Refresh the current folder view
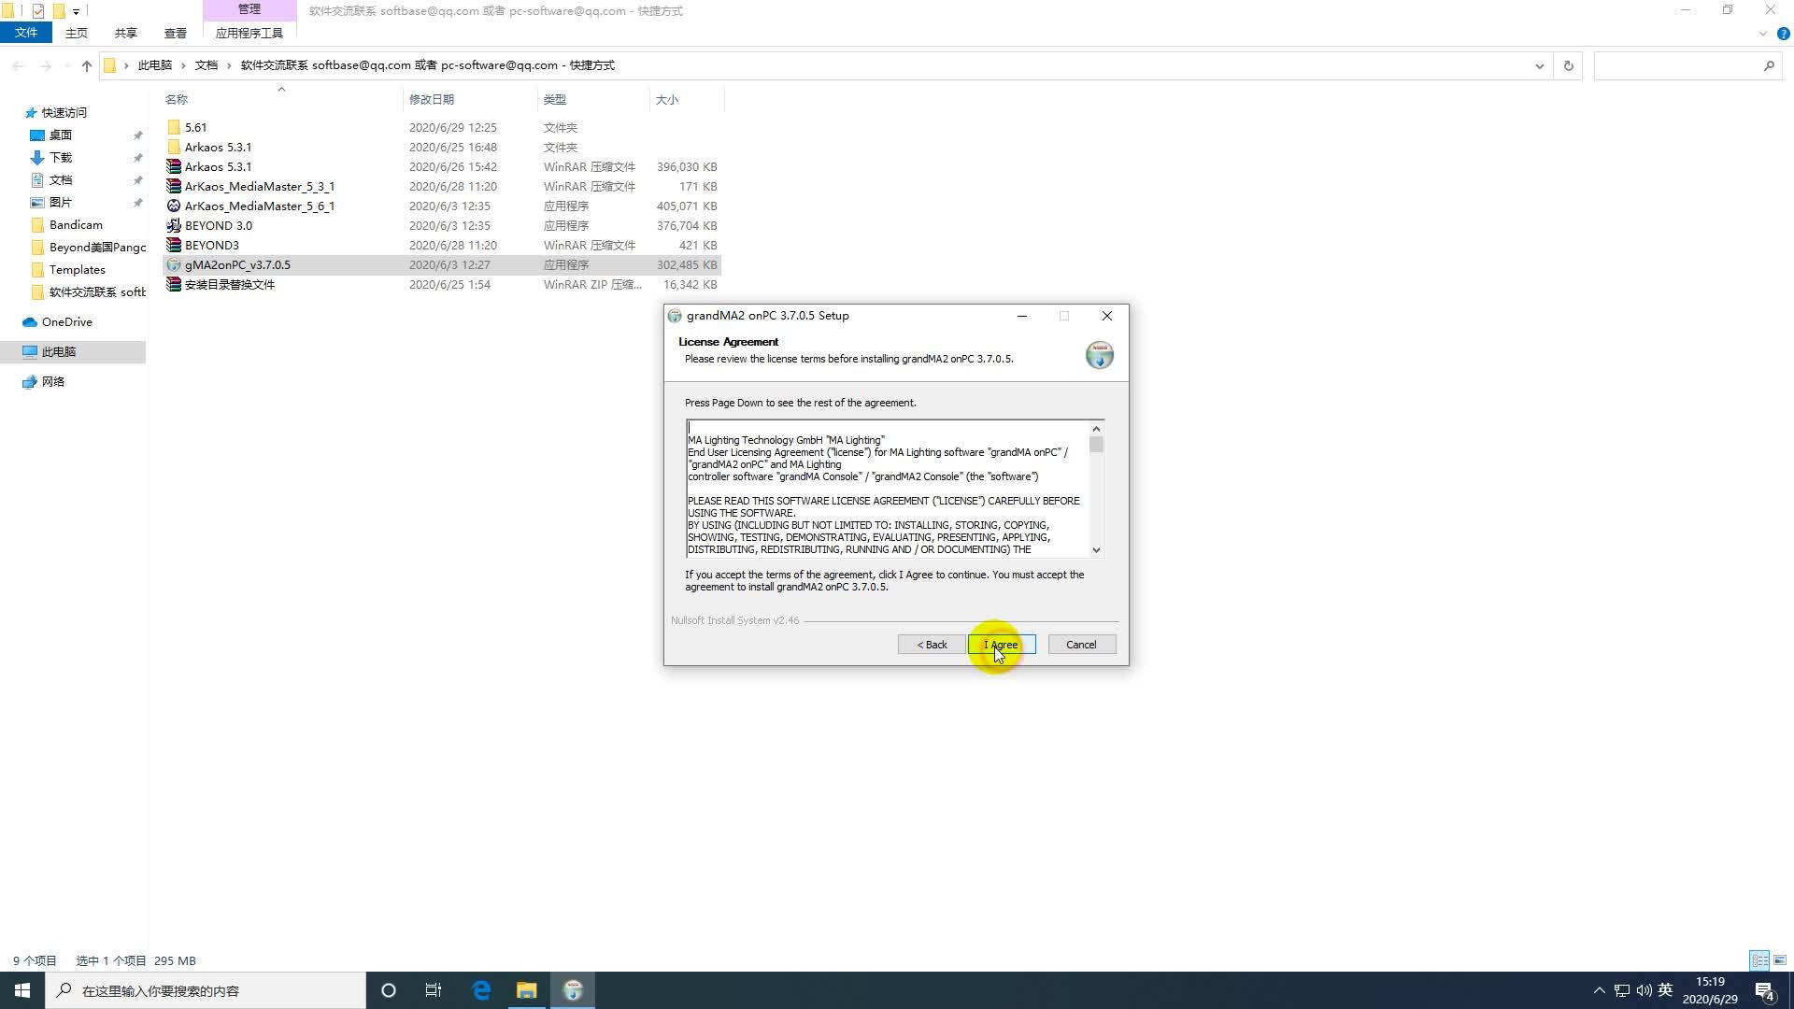The image size is (1794, 1009). (1568, 65)
